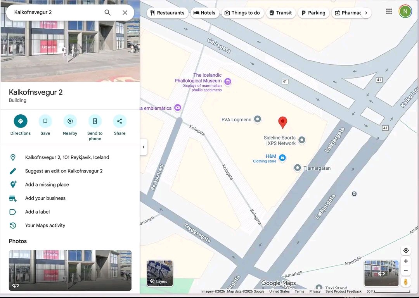Show your current location on map

click(406, 250)
